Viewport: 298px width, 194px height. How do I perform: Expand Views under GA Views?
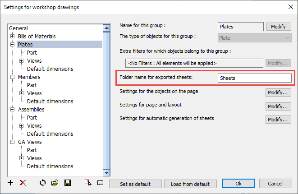(21, 158)
